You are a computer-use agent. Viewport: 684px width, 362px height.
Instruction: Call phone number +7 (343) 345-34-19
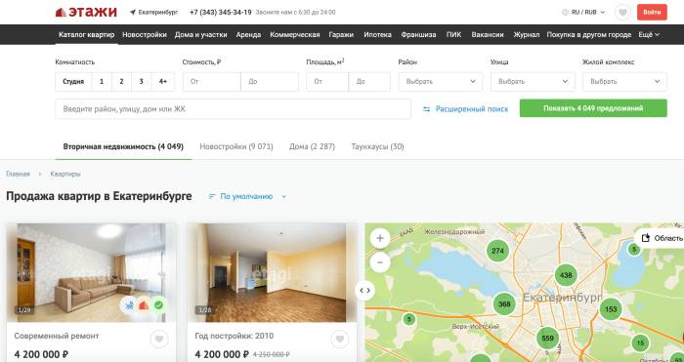221,13
